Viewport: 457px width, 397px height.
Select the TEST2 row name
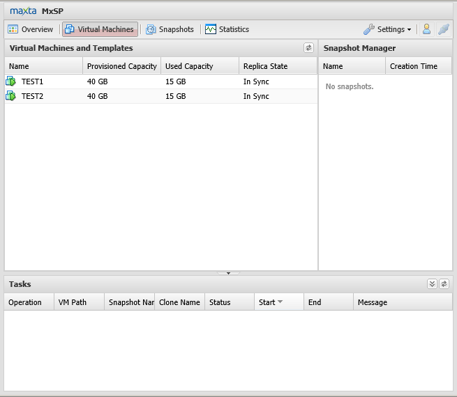[32, 96]
